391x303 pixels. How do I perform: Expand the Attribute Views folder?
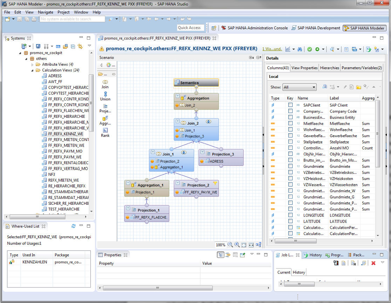pyautogui.click(x=33, y=65)
